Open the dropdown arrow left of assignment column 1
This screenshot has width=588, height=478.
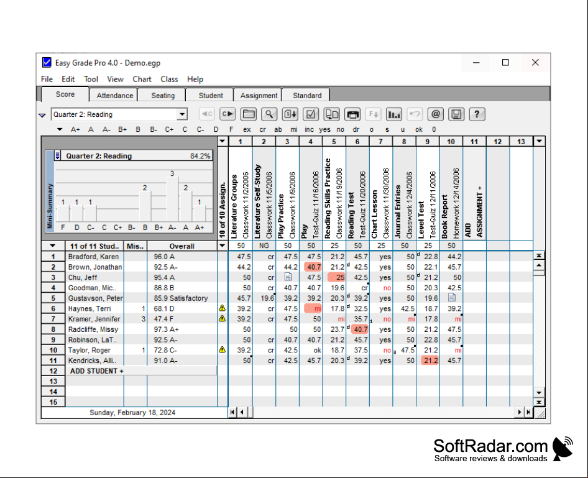(x=223, y=141)
